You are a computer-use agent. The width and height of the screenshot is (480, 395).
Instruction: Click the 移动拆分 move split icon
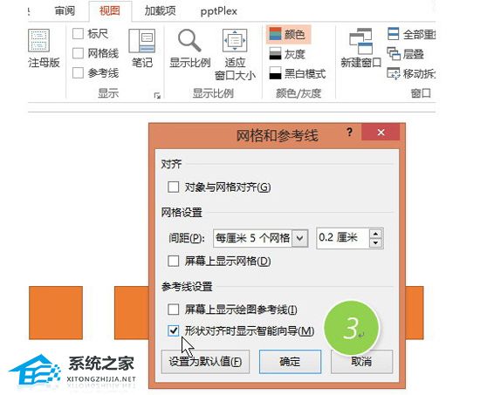click(x=394, y=73)
